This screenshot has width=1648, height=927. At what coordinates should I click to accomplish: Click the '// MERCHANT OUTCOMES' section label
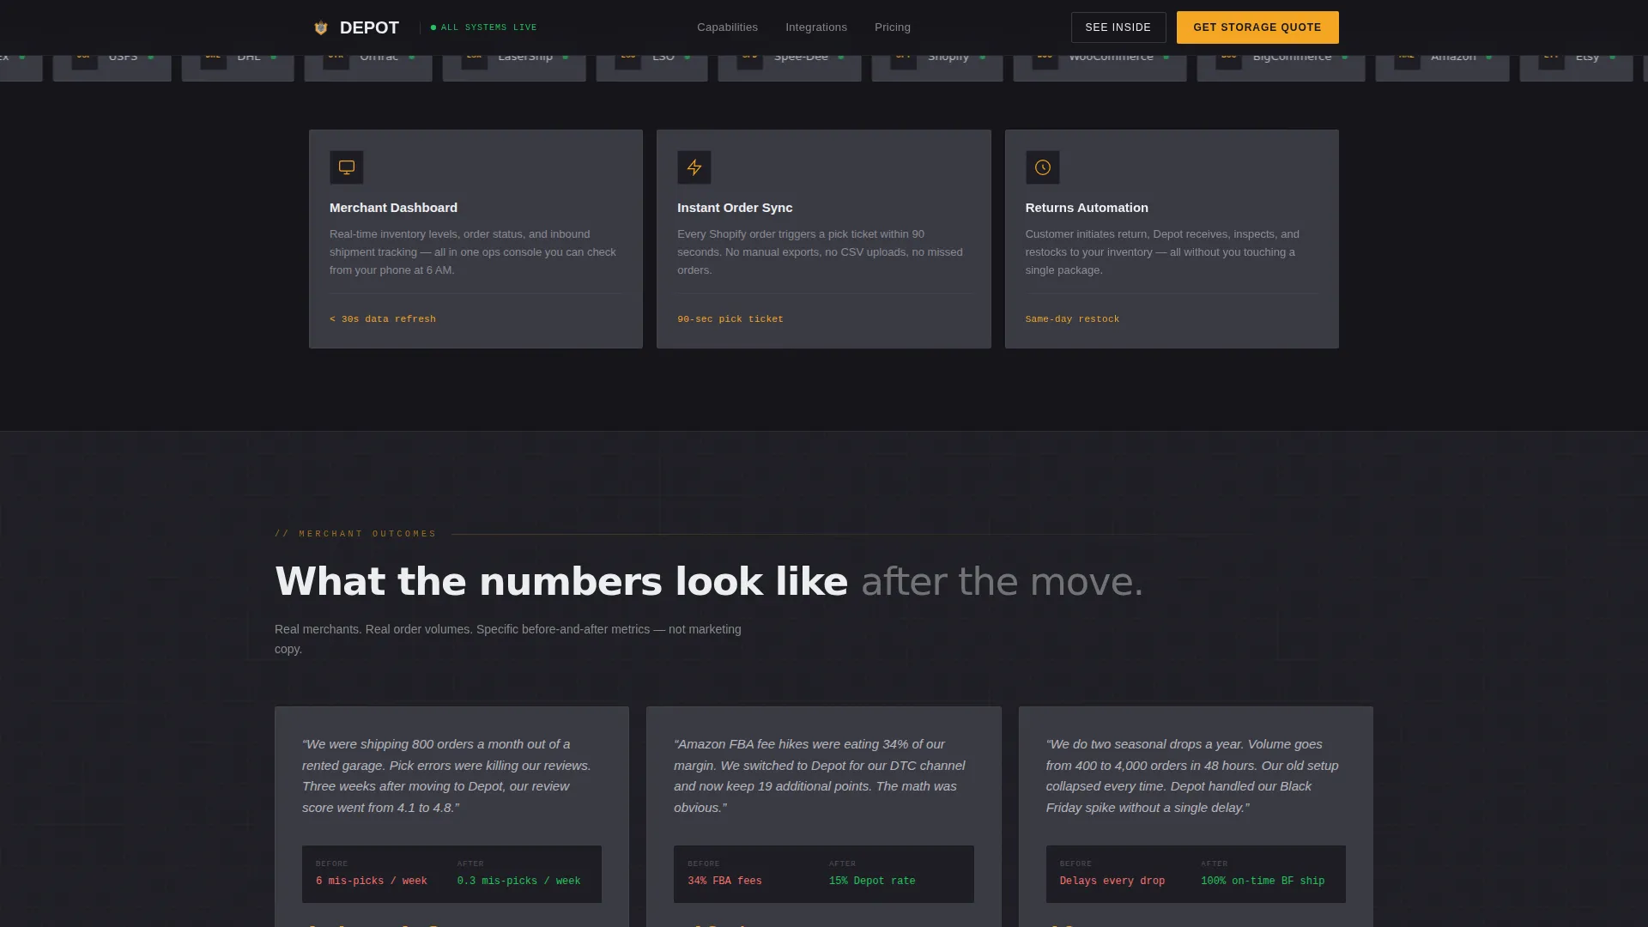[x=355, y=534]
